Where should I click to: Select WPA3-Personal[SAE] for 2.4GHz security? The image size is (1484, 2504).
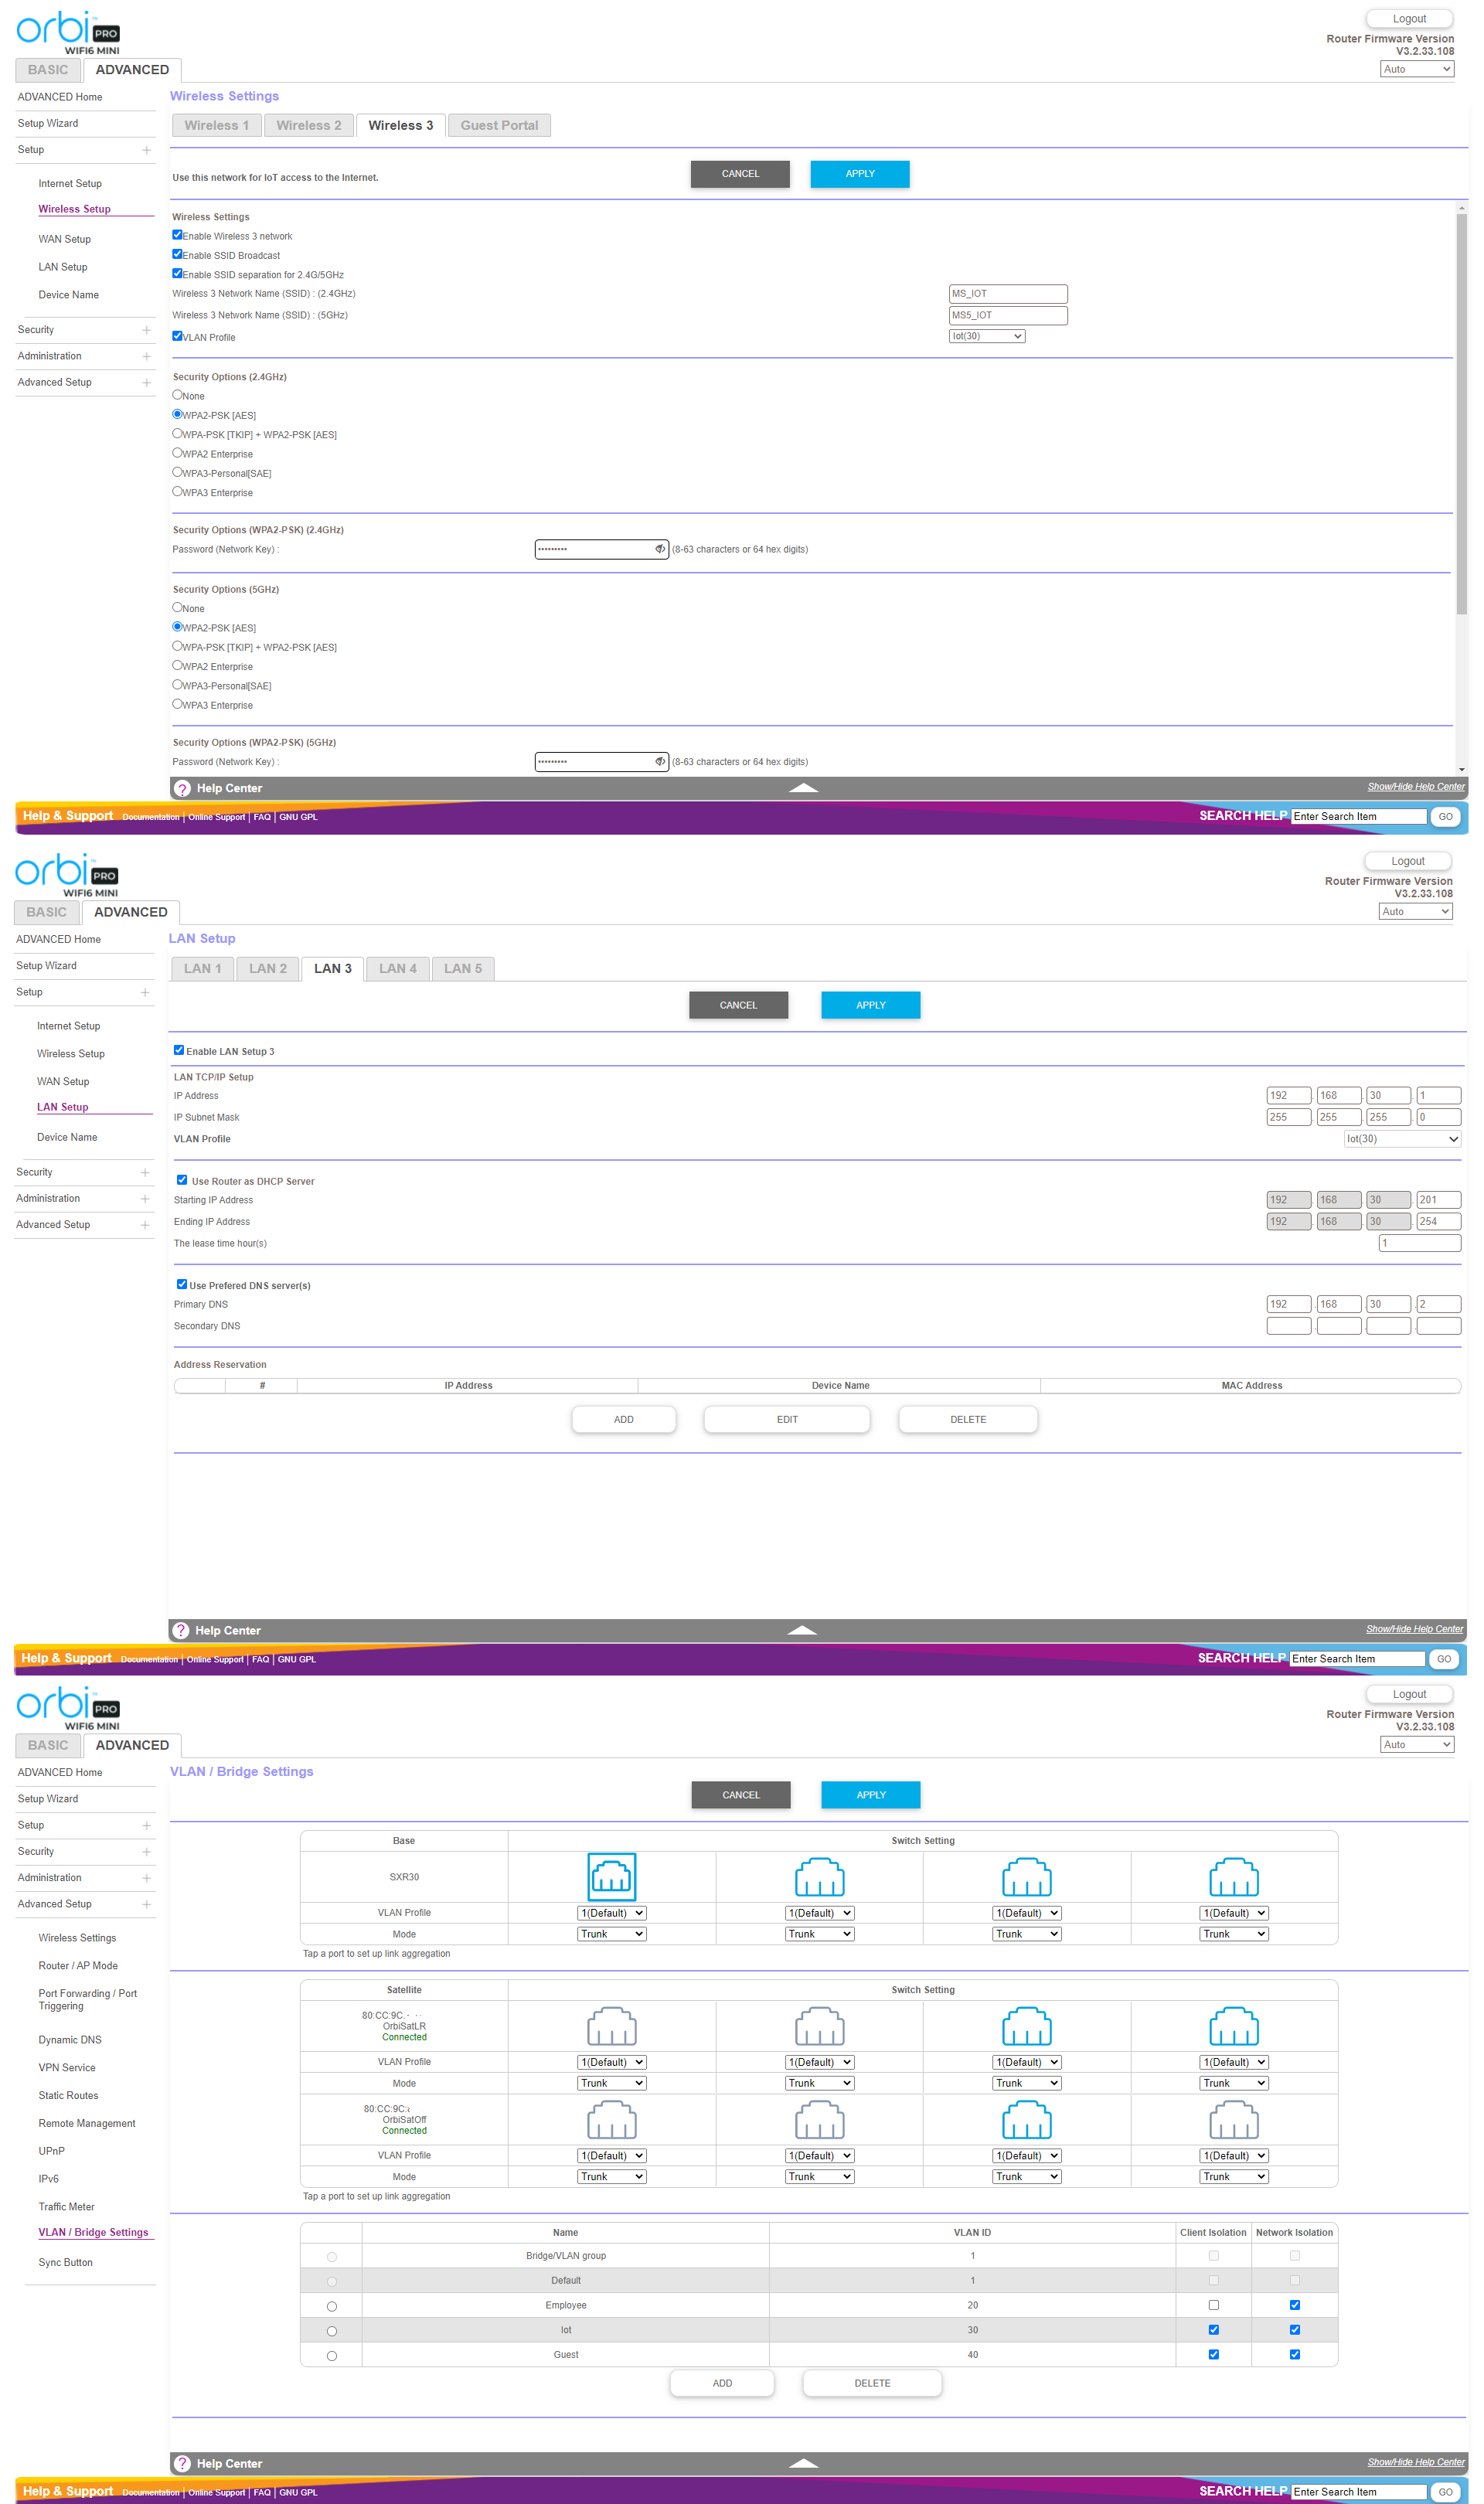pos(177,471)
